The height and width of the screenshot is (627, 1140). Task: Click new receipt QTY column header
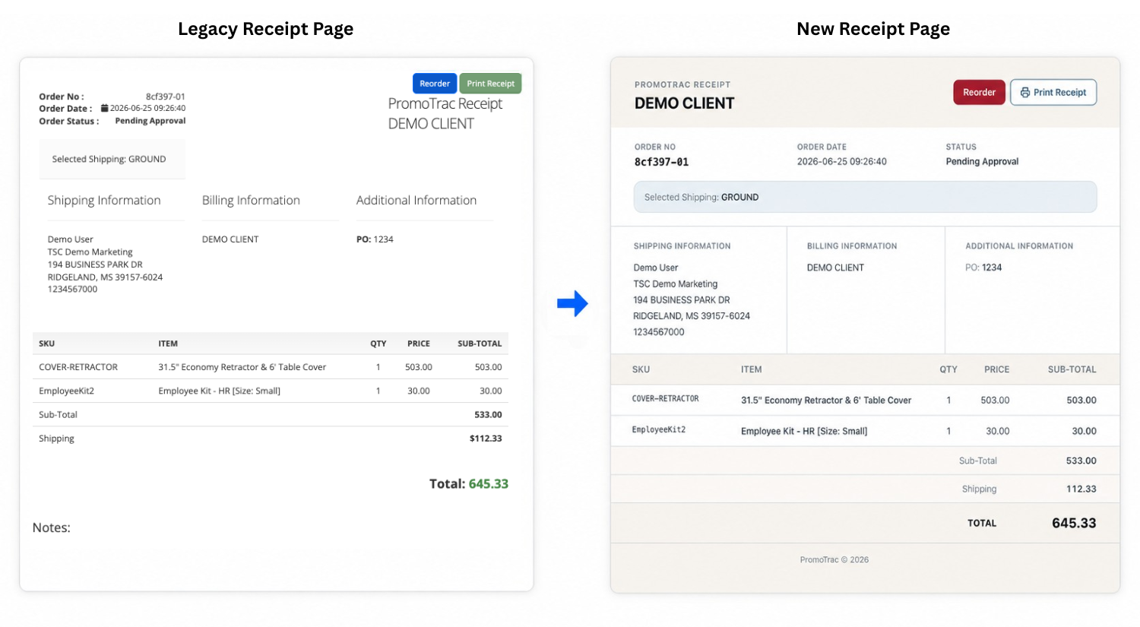point(948,369)
